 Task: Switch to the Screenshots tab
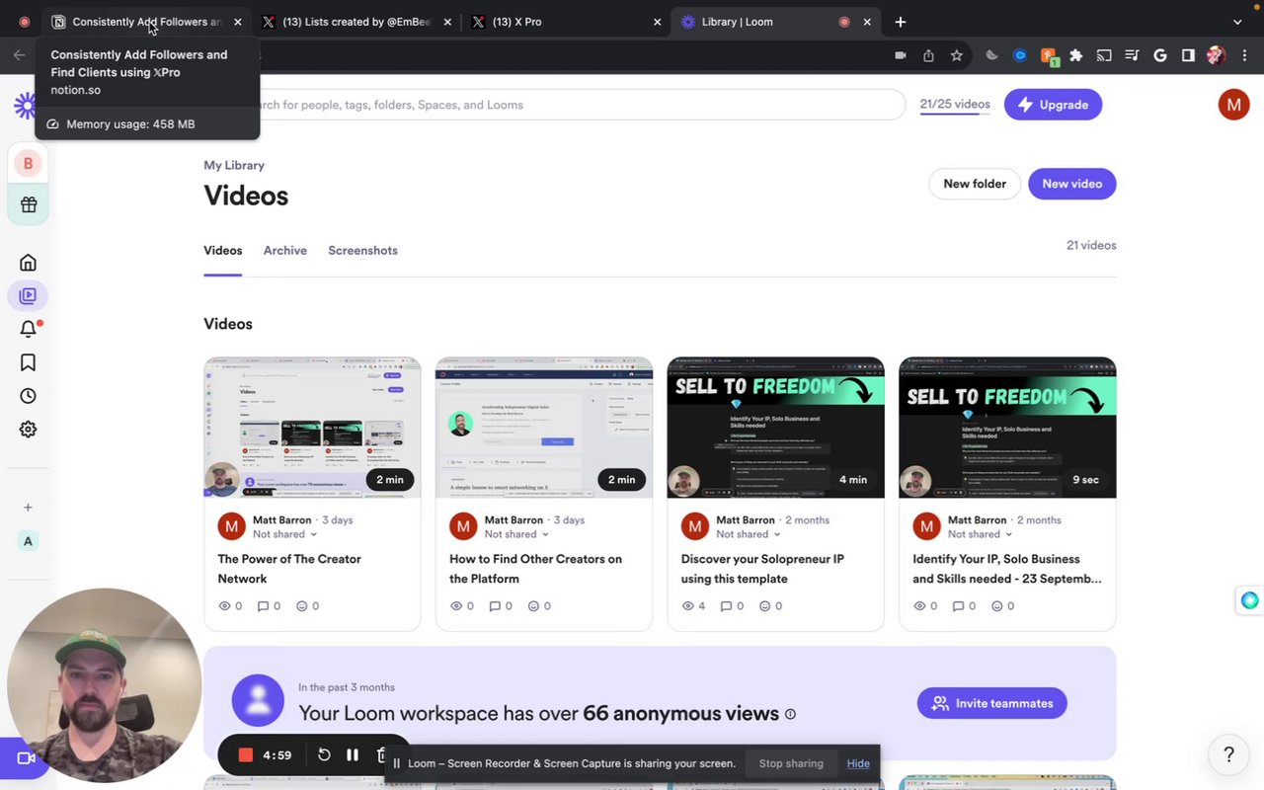362,251
